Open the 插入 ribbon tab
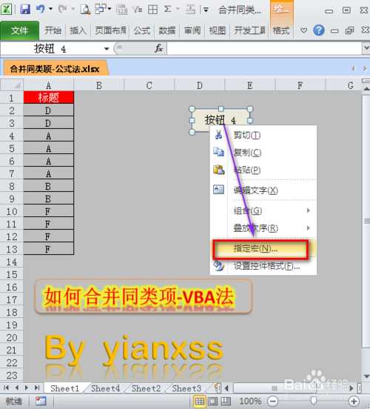 pos(78,30)
